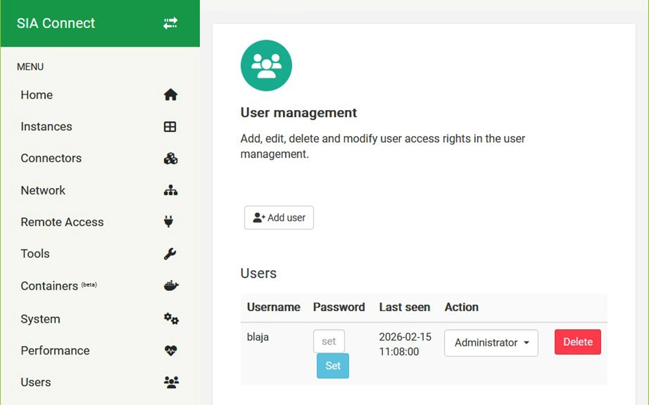Open the Administrator role dropdown
The image size is (649, 405).
coord(491,343)
